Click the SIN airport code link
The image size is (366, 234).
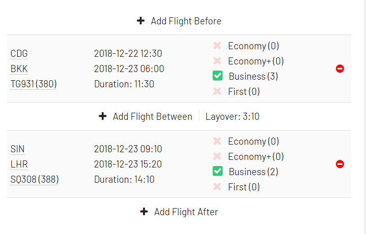tap(18, 149)
